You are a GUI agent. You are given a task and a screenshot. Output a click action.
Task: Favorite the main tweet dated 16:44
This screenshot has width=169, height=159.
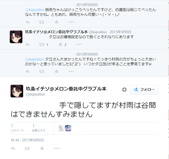pos(42,148)
